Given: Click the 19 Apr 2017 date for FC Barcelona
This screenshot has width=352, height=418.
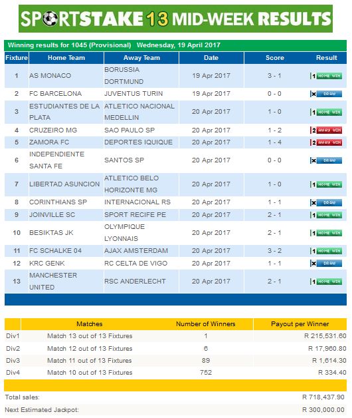Looking at the screenshot, I should 211,94.
